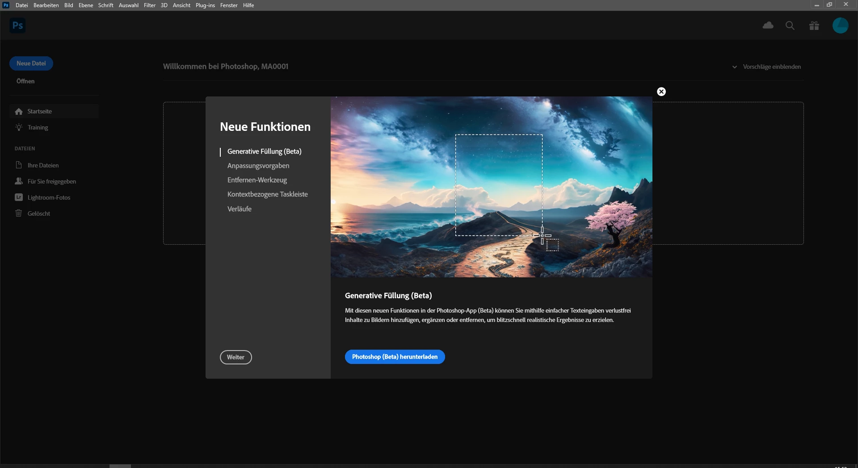Screen dimensions: 858x468
Task: Open the Auswahl menu
Action: 128,5
